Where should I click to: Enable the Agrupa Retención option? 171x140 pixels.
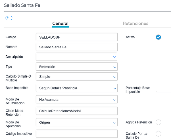[159, 122]
